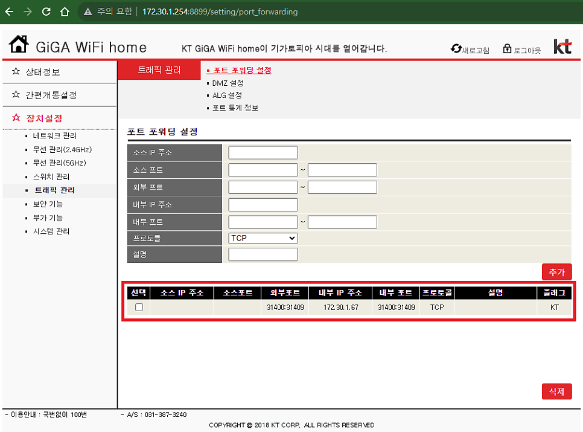
Task: Click internal IP cell 172.30.1.67
Action: coord(340,308)
